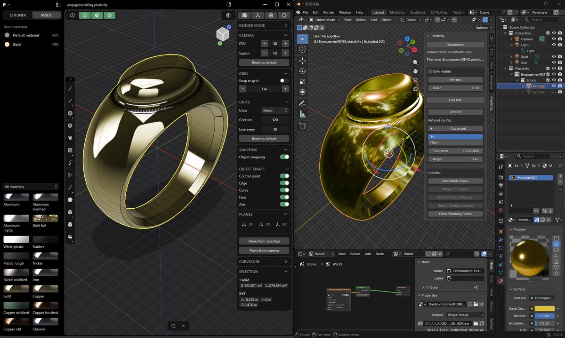Open the search icon at Plasticity bottom
This screenshot has height=338, width=565.
174,326
